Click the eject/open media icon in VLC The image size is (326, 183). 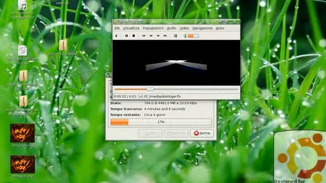(x=116, y=36)
